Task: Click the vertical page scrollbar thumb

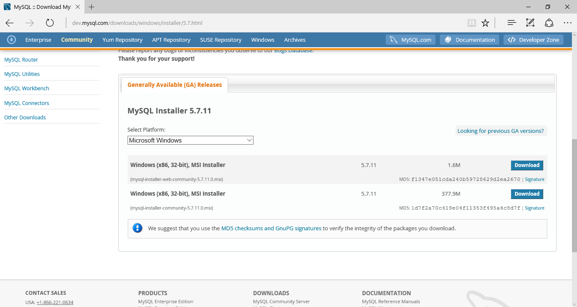Action: (574, 195)
